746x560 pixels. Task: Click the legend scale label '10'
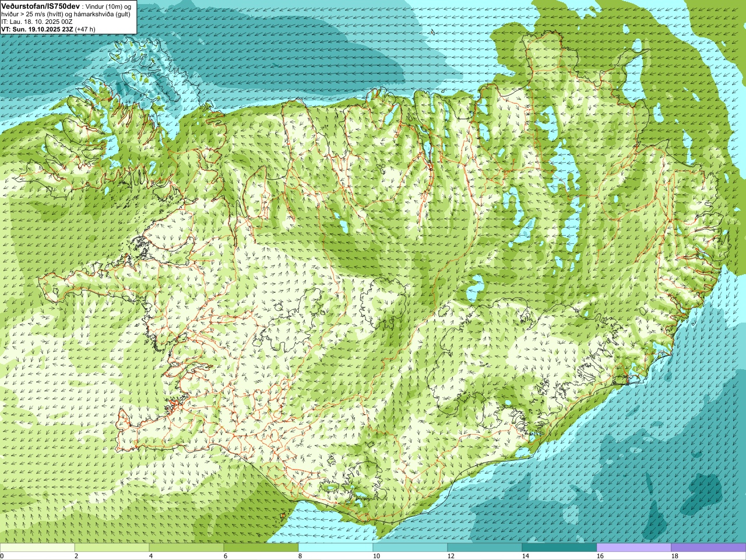click(x=376, y=556)
